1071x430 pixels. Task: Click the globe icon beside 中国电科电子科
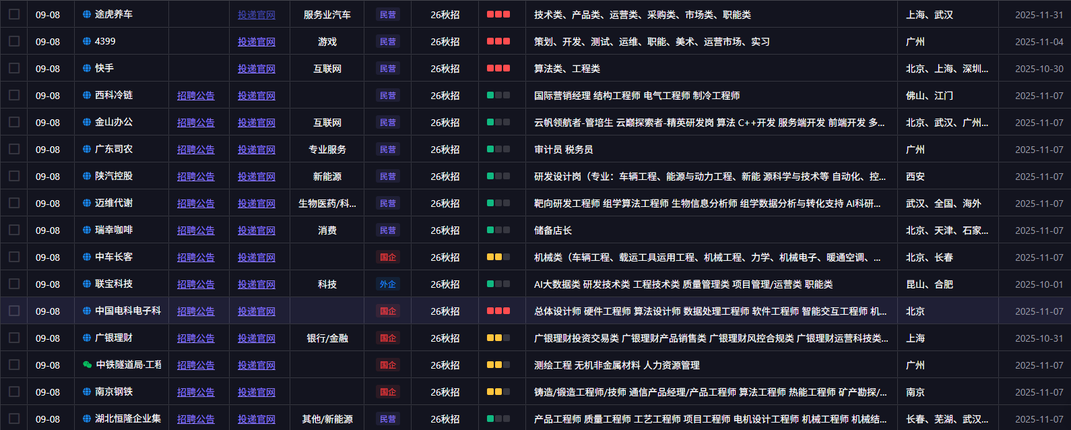pos(87,311)
